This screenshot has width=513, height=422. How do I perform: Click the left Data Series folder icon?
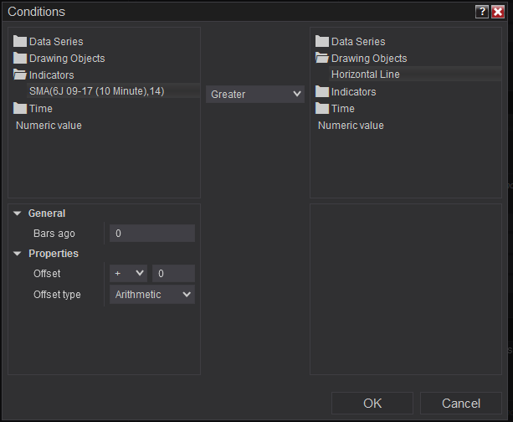pos(20,42)
